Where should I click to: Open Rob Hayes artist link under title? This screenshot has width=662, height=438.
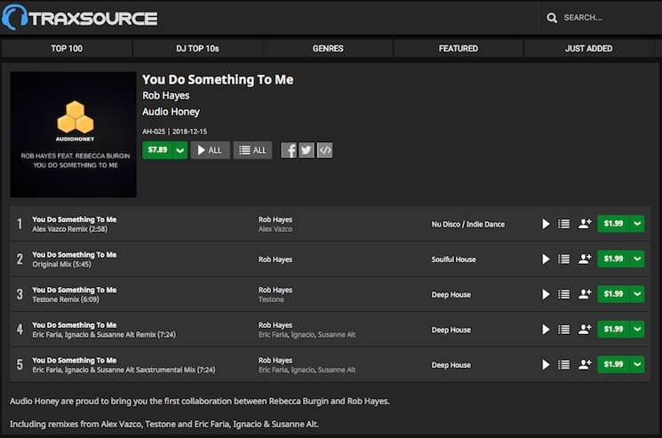click(165, 96)
